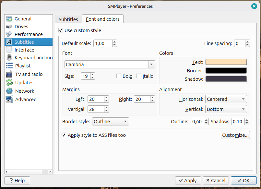Click the Network globe icon

(x=9, y=91)
